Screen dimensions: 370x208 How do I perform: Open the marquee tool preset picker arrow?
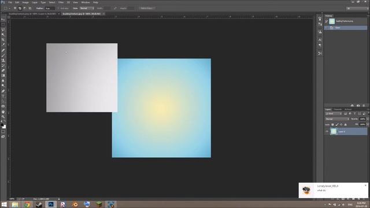9,8
